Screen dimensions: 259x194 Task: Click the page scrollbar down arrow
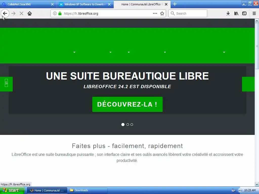point(257,184)
